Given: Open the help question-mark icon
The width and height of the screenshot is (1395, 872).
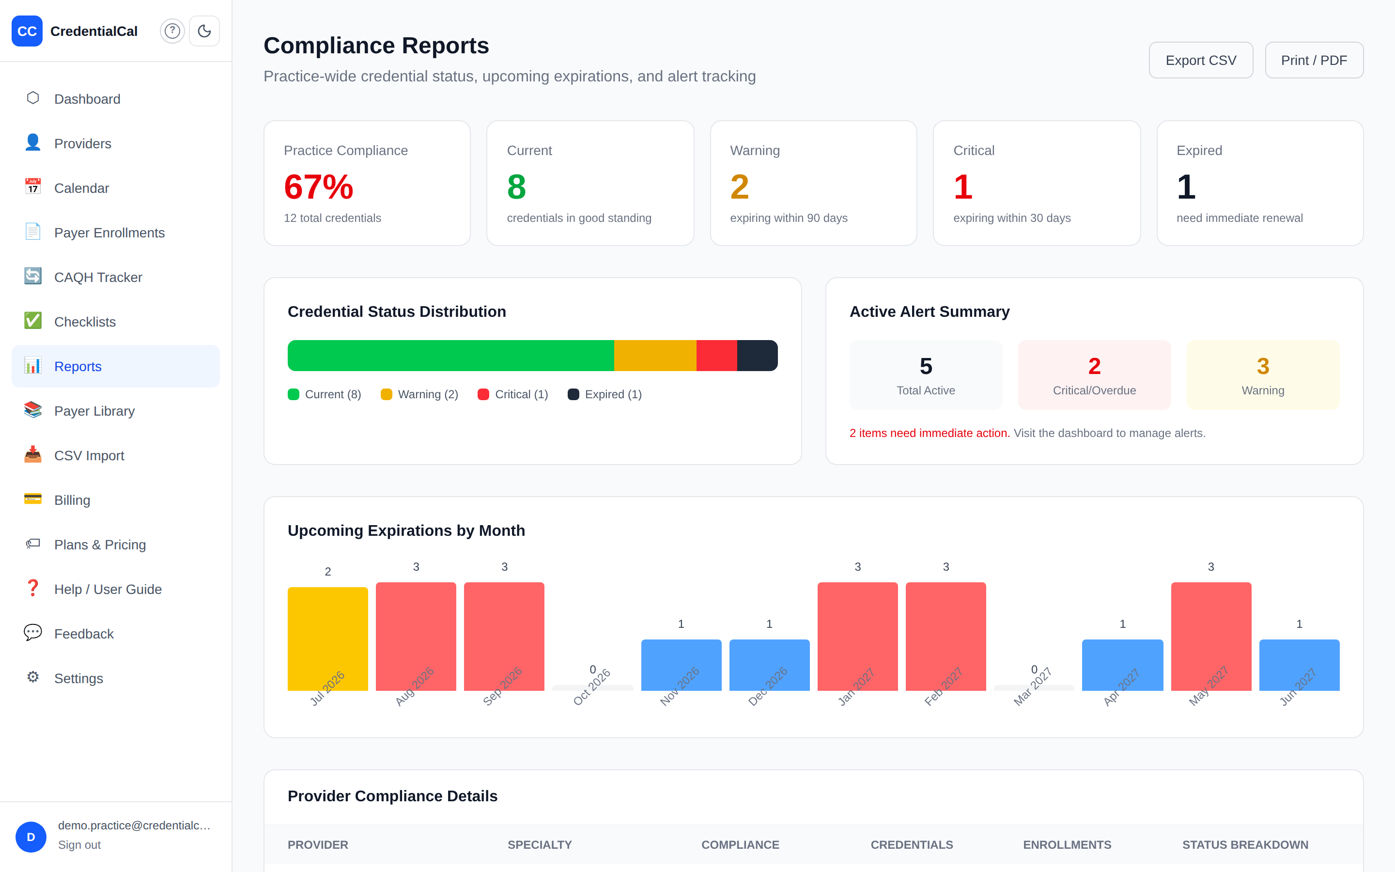Looking at the screenshot, I should [x=172, y=31].
